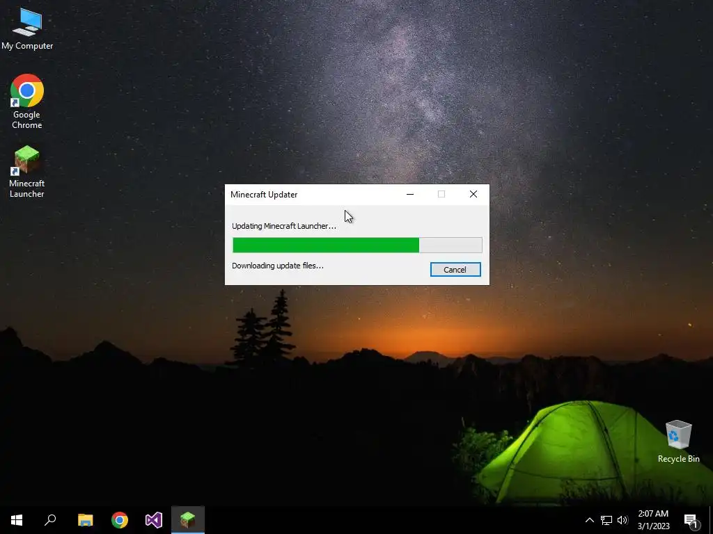Select the Minecraft Launcher desktop shortcut

click(x=27, y=172)
